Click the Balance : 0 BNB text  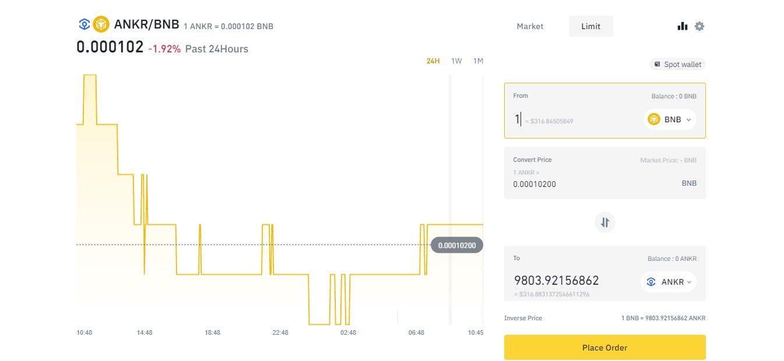[x=674, y=97]
